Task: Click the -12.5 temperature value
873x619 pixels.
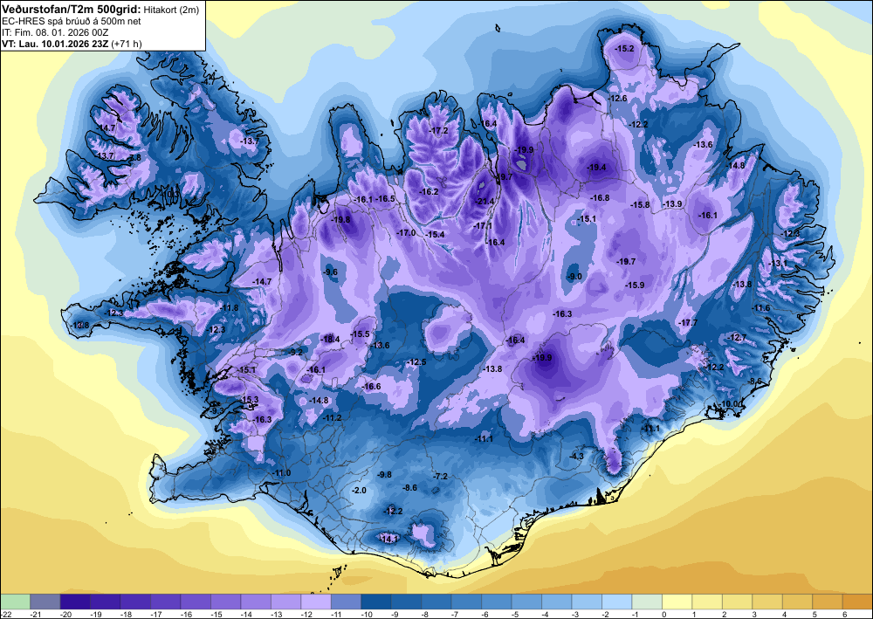Action: [x=416, y=361]
